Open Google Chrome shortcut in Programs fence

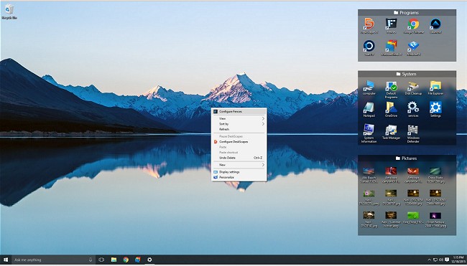coord(413,26)
